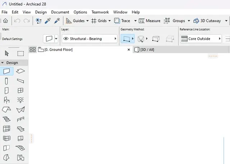Select the Beam tool
This screenshot has height=164, width=230.
pyautogui.click(x=20, y=81)
